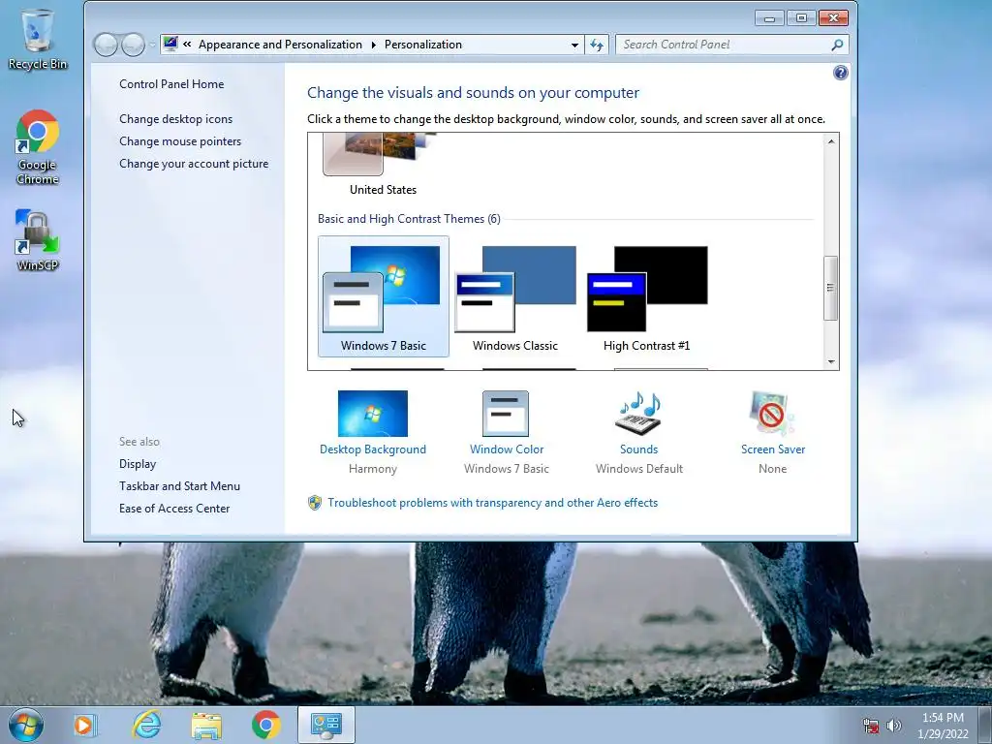The image size is (992, 744).
Task: Launch Internet Explorer from taskbar
Action: point(146,725)
